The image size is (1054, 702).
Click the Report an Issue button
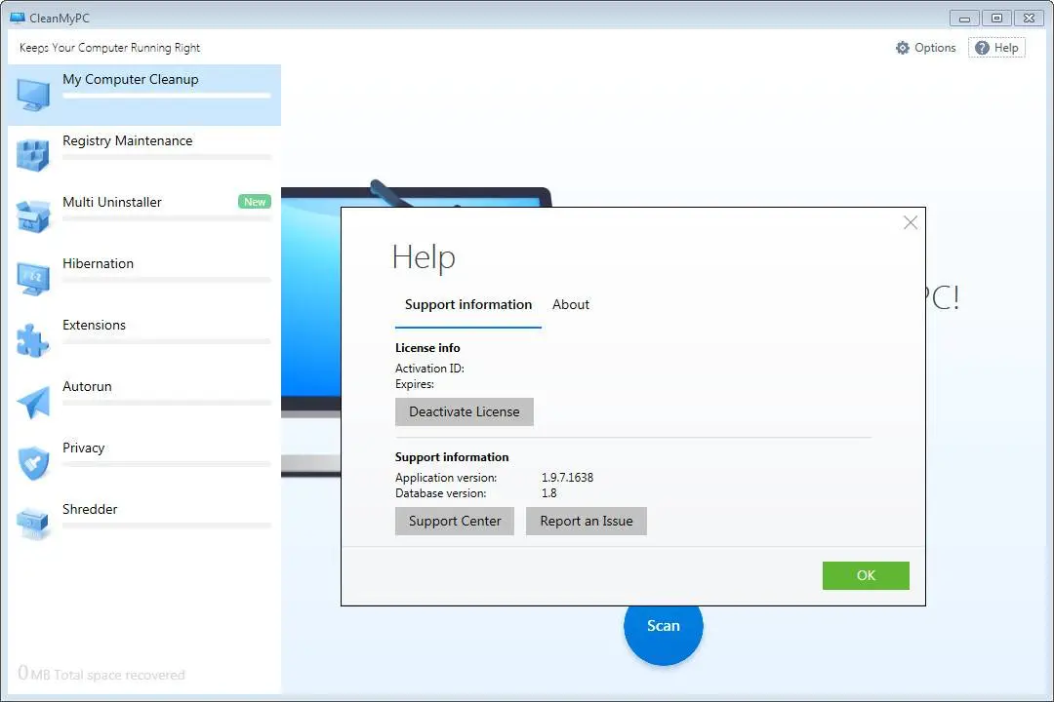click(587, 522)
